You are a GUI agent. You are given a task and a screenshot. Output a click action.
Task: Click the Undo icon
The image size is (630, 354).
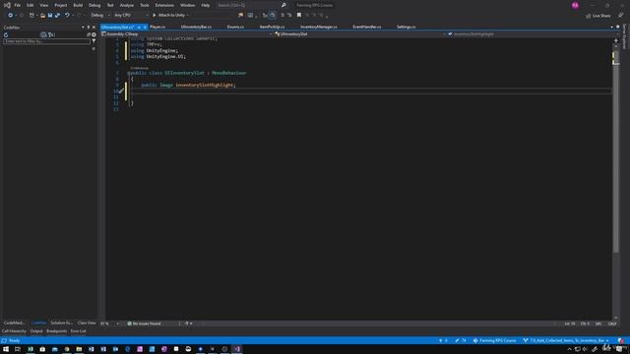pos(67,16)
